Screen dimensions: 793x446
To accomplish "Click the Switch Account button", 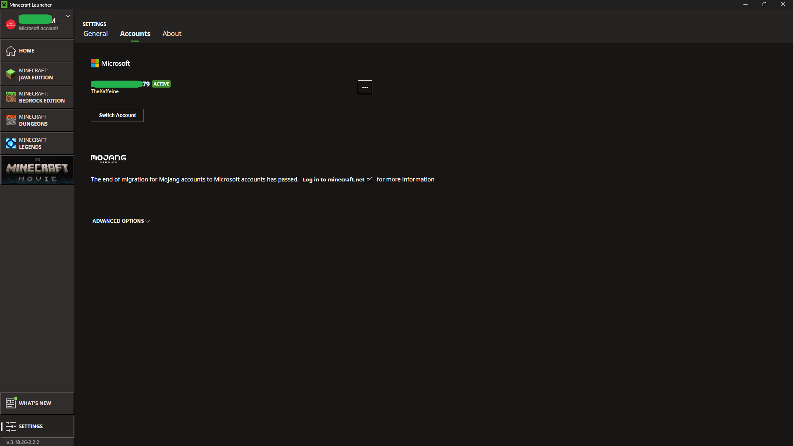I will tap(117, 115).
